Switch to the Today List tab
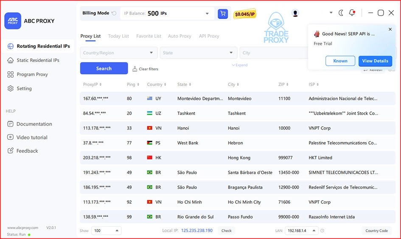 [118, 36]
